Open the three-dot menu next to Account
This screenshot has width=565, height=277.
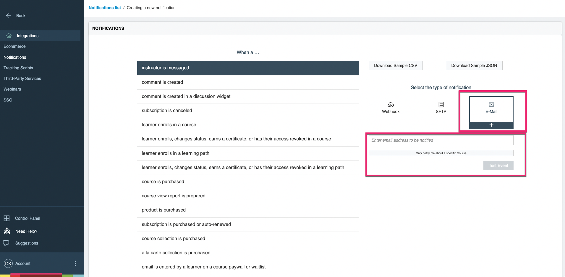[75, 263]
